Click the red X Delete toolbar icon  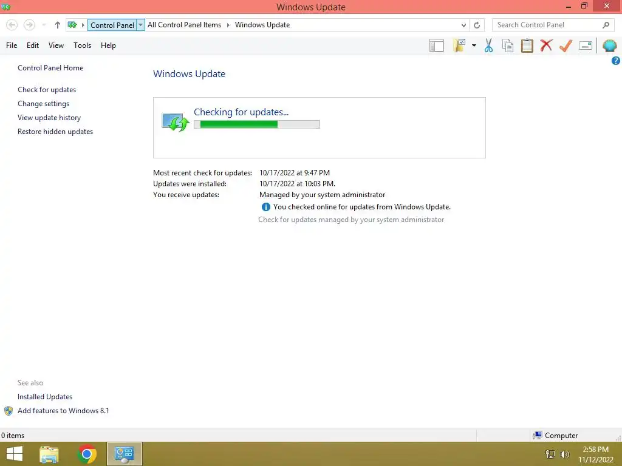coord(546,45)
